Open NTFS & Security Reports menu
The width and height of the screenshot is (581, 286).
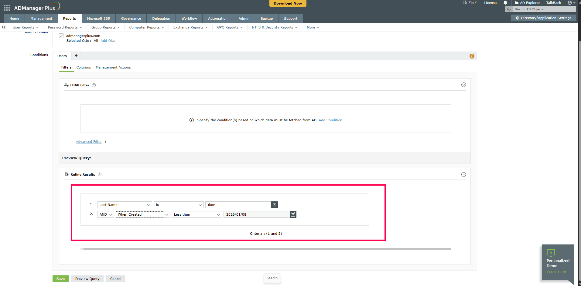pos(275,27)
